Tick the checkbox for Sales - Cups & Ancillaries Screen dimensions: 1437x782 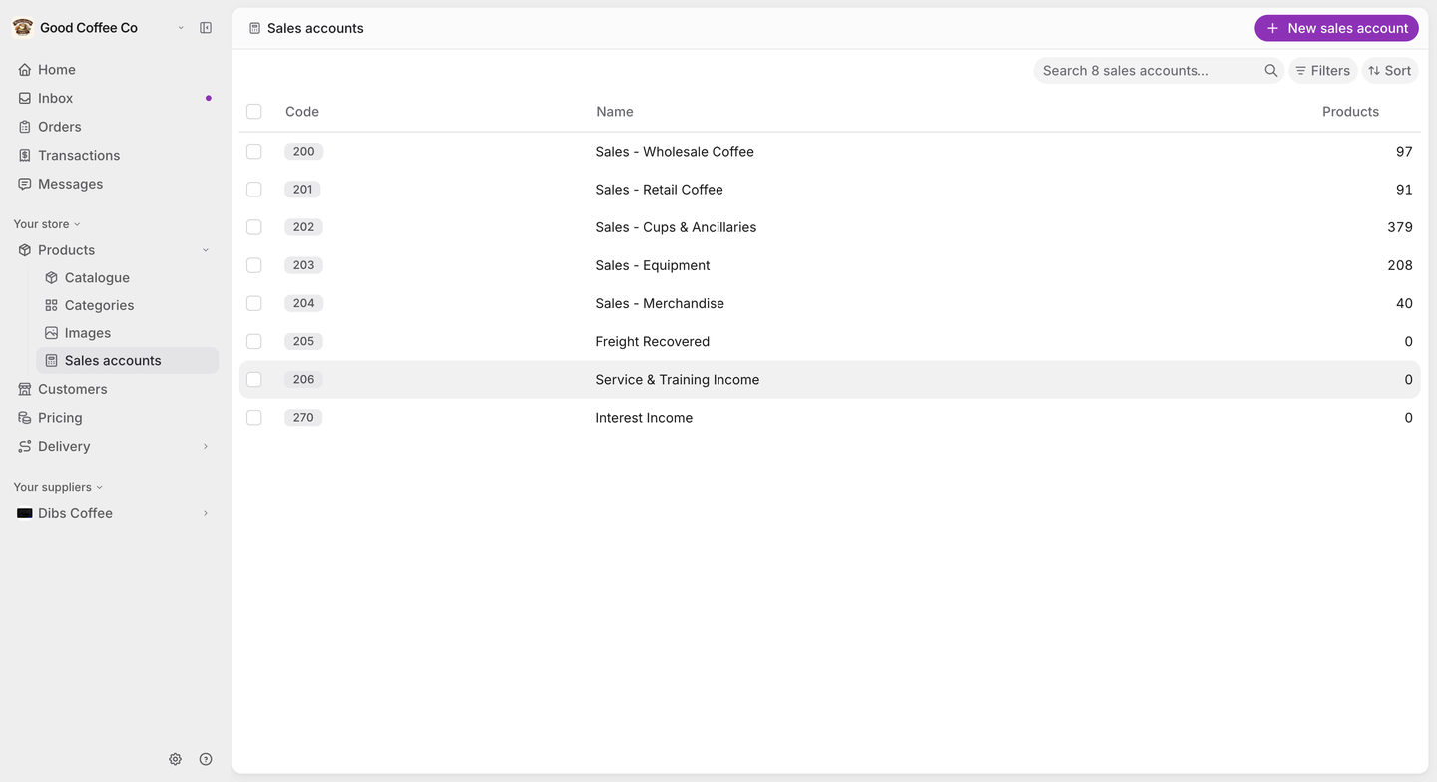(254, 227)
